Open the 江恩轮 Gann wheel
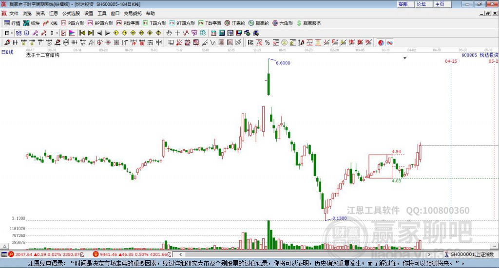 235,23
